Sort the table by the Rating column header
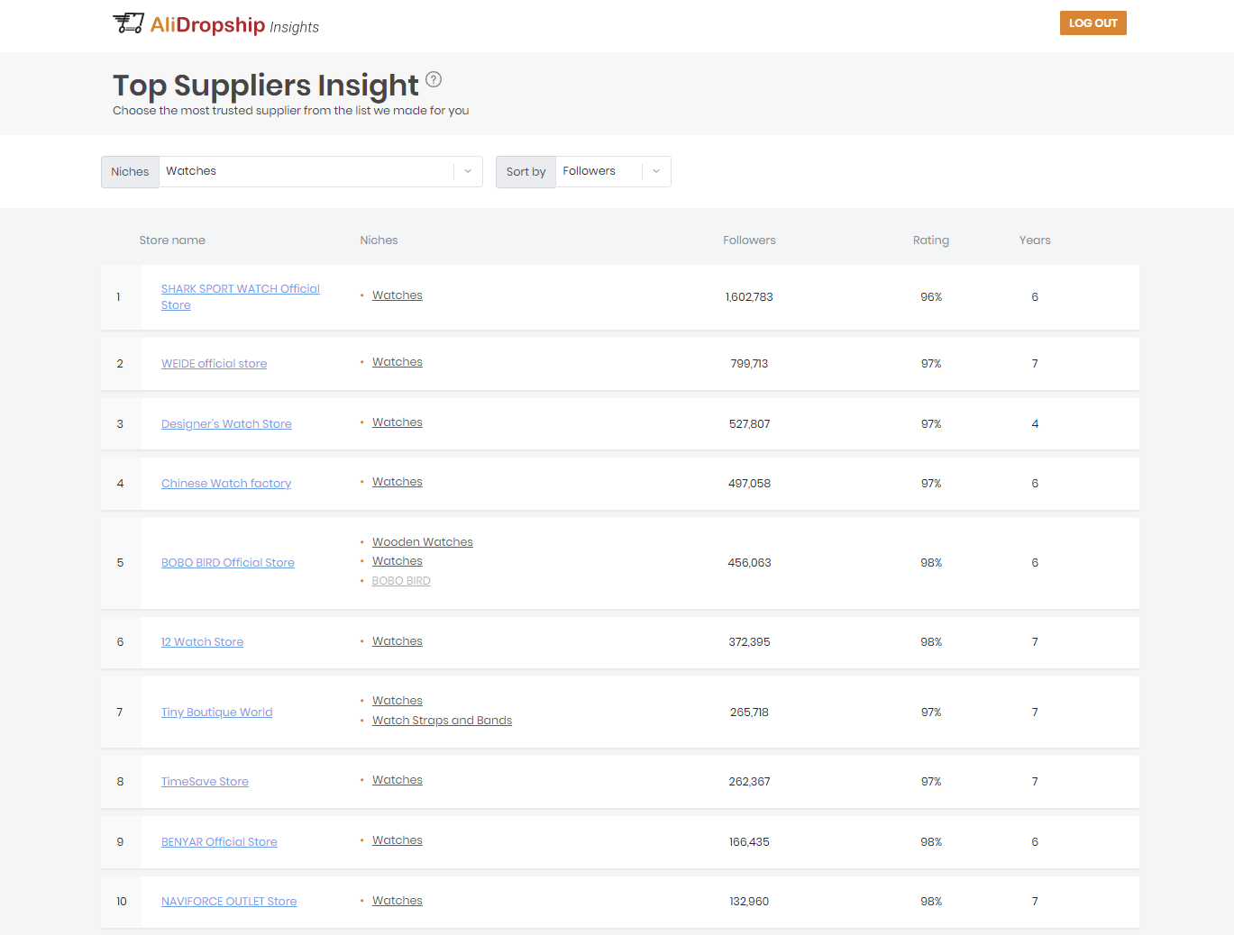1234x935 pixels. point(931,240)
